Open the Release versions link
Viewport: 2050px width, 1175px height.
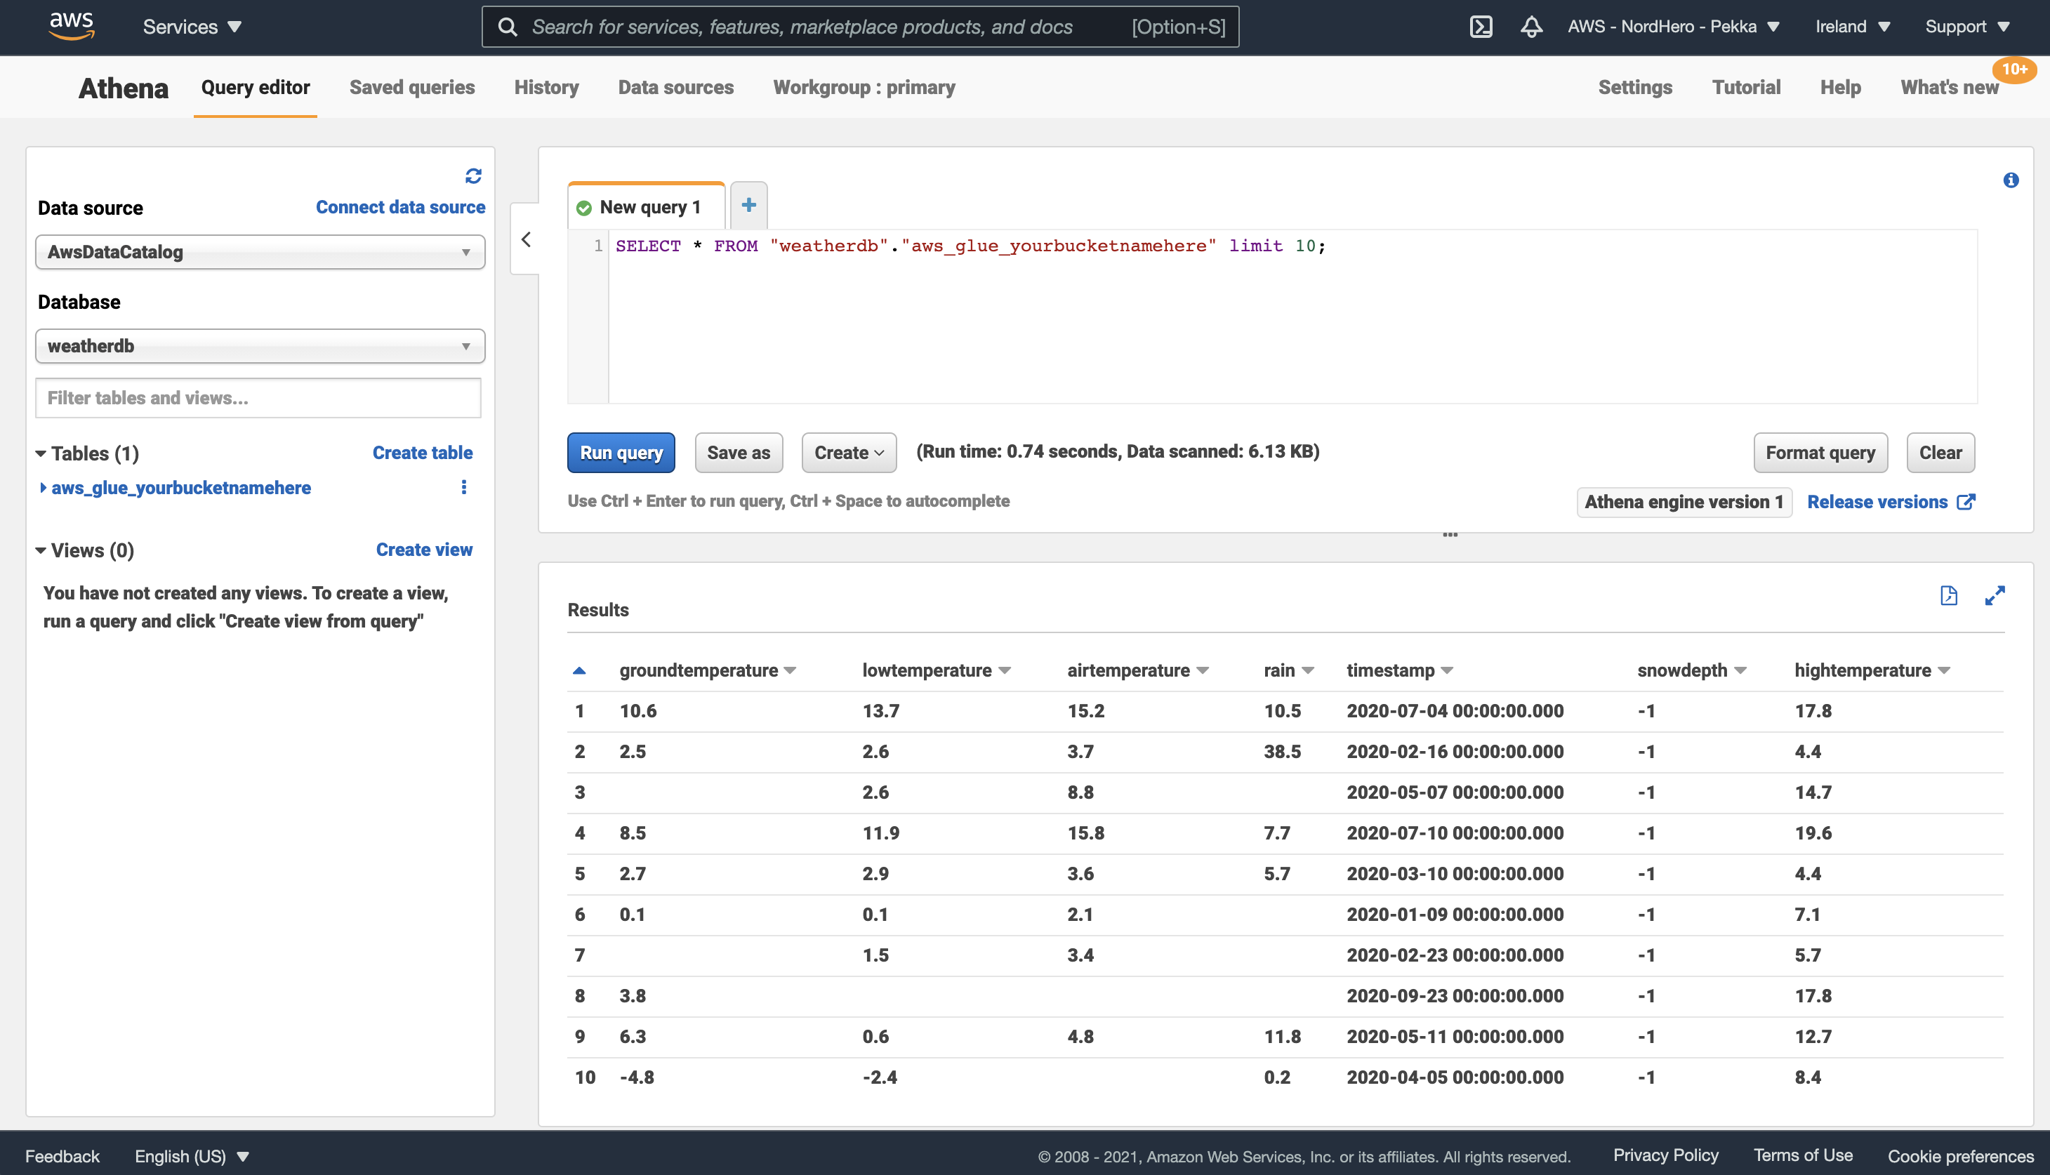point(1891,501)
